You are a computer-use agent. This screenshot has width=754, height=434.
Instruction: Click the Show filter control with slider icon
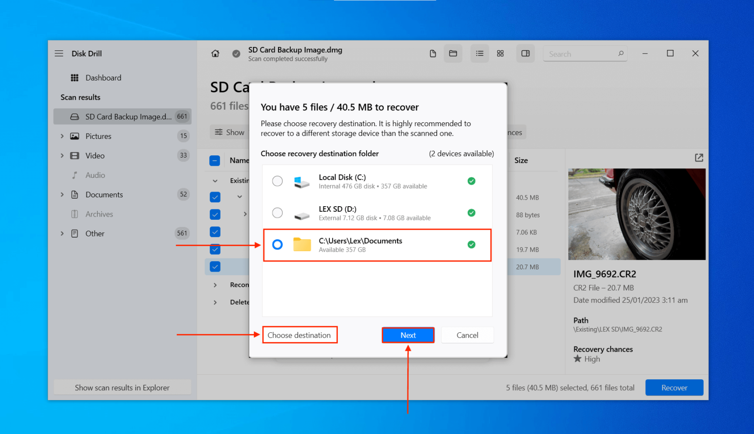230,132
